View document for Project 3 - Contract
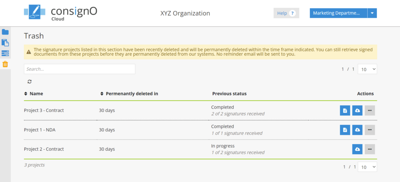 (345, 111)
